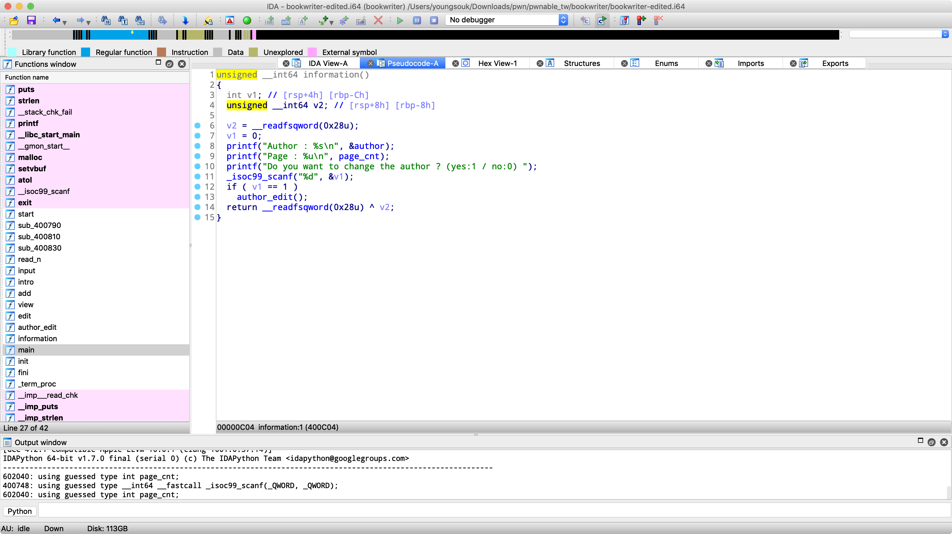Click the Python console language button
The height and width of the screenshot is (534, 952).
(20, 511)
